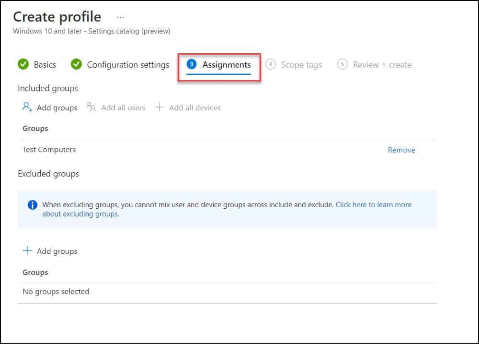The width and height of the screenshot is (479, 344).
Task: Click the Basics green checkmark icon
Action: tap(23, 64)
